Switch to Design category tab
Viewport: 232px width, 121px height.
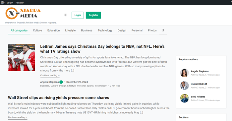point(122,30)
